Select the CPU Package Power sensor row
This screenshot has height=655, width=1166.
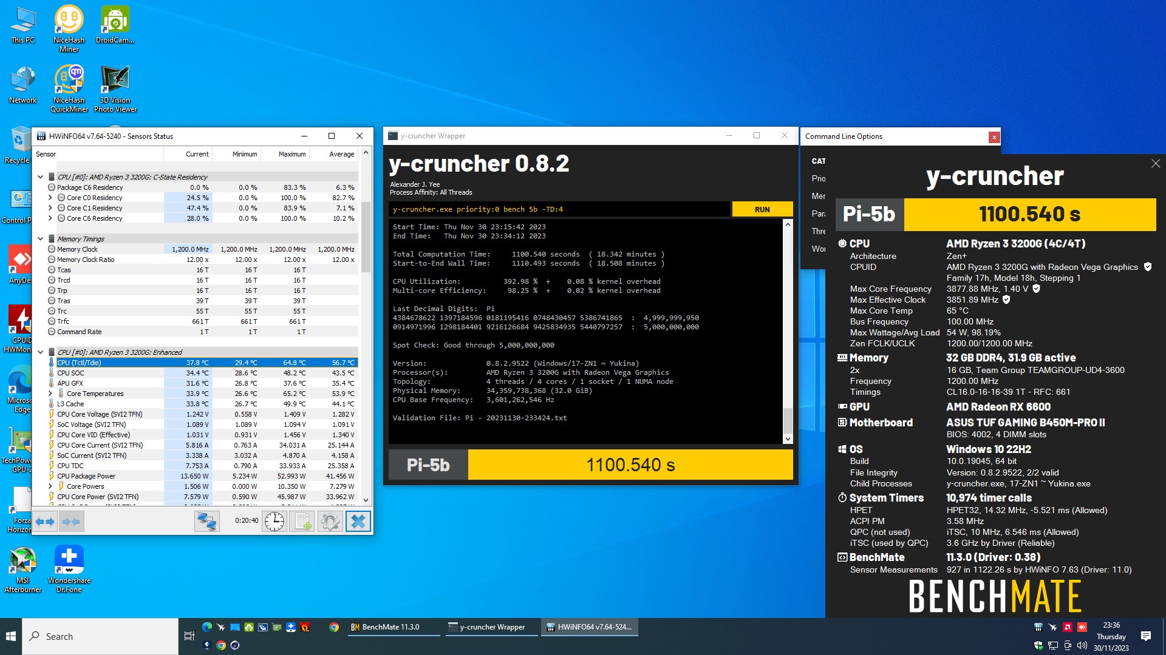click(x=202, y=476)
